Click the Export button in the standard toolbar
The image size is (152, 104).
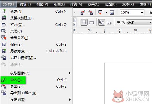click(90, 12)
